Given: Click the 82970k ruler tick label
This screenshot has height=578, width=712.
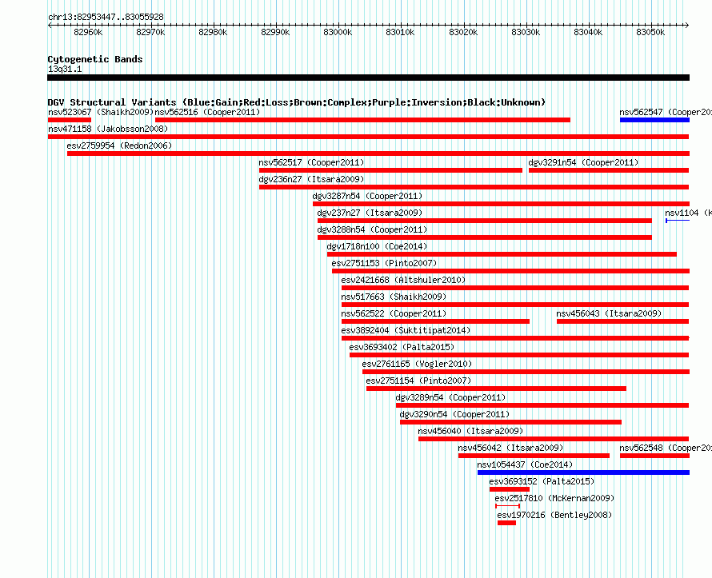Looking at the screenshot, I should [150, 32].
